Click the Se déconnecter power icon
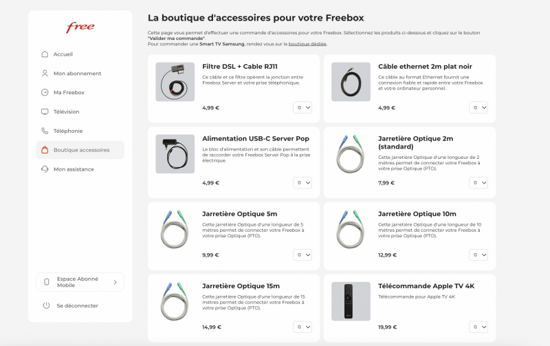 (x=46, y=305)
